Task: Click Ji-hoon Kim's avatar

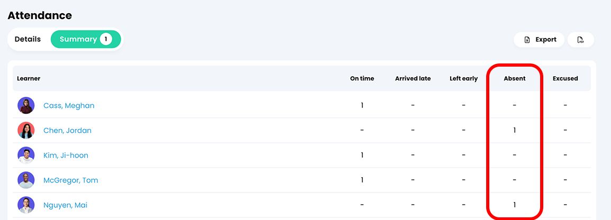Action: 26,155
